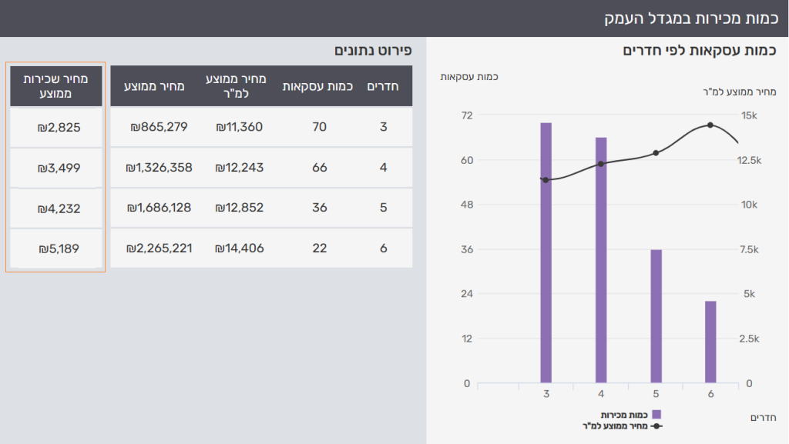Click the ₪12,243 price per sqm cell
The image size is (789, 444).
239,168
